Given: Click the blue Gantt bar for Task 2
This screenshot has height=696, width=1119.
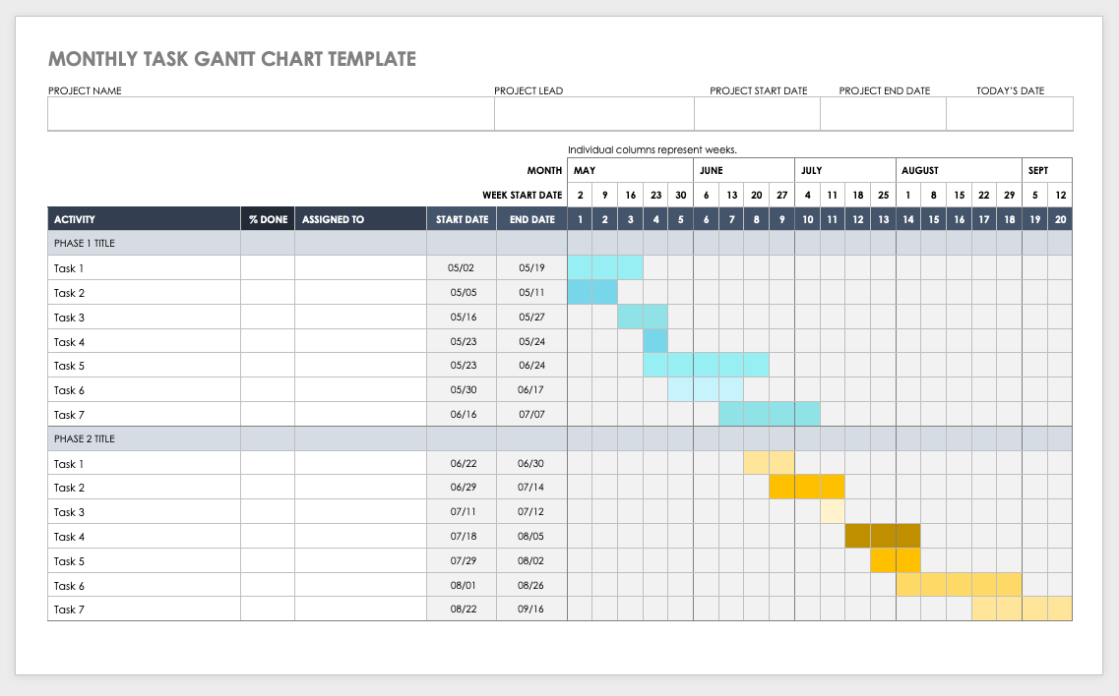Looking at the screenshot, I should tap(591, 292).
